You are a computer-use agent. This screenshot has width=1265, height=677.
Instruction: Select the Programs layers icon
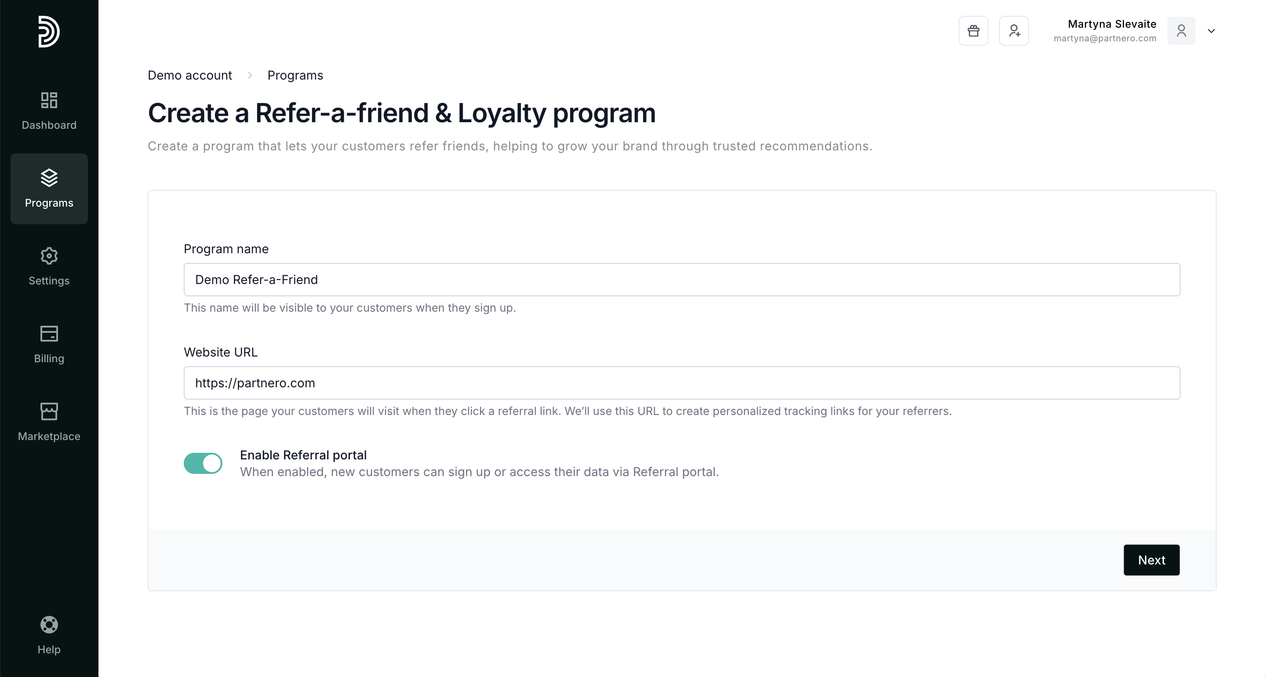coord(49,178)
